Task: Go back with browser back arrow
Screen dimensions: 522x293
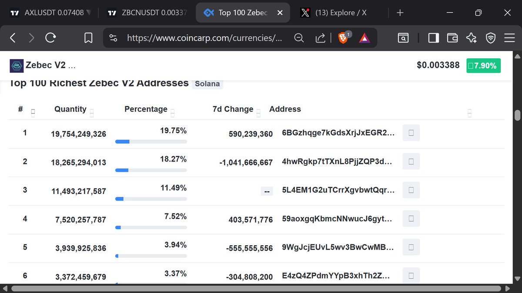Action: pos(13,38)
